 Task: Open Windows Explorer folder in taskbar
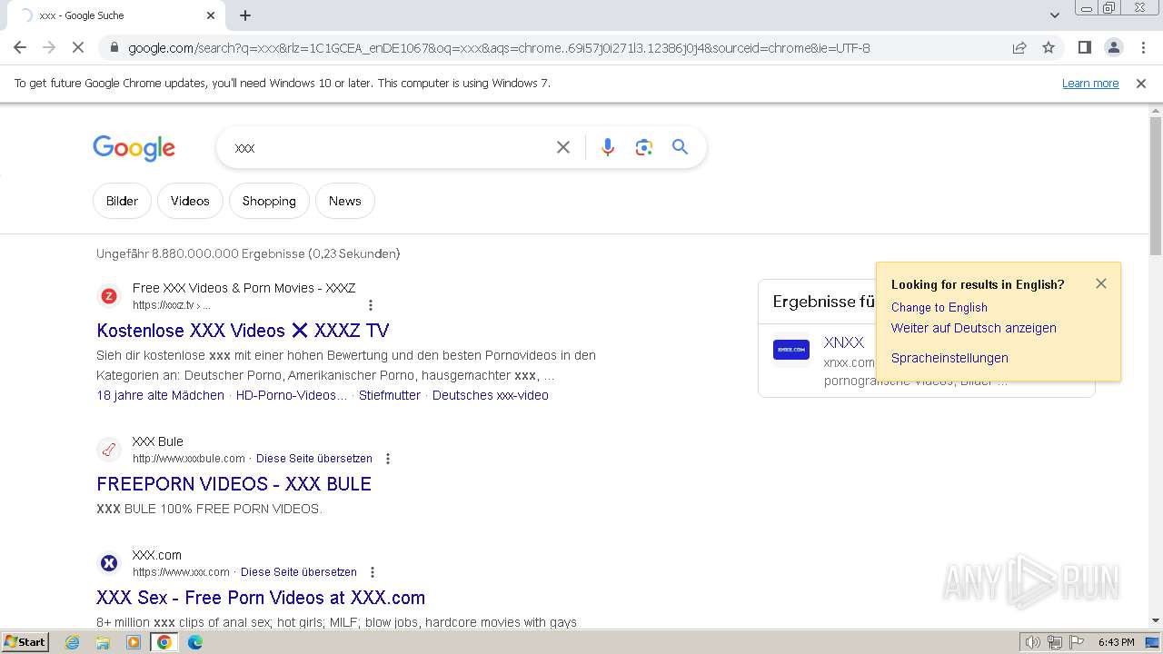coord(103,642)
